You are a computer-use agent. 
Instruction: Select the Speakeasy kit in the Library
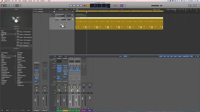24,82
